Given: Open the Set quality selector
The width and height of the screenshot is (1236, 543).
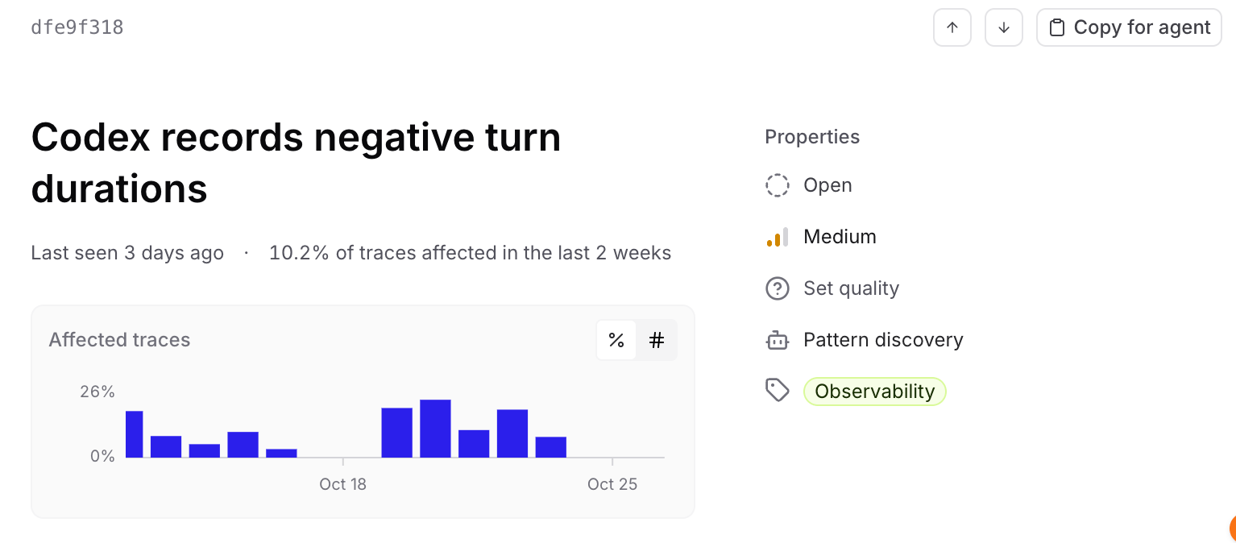Looking at the screenshot, I should pyautogui.click(x=832, y=288).
